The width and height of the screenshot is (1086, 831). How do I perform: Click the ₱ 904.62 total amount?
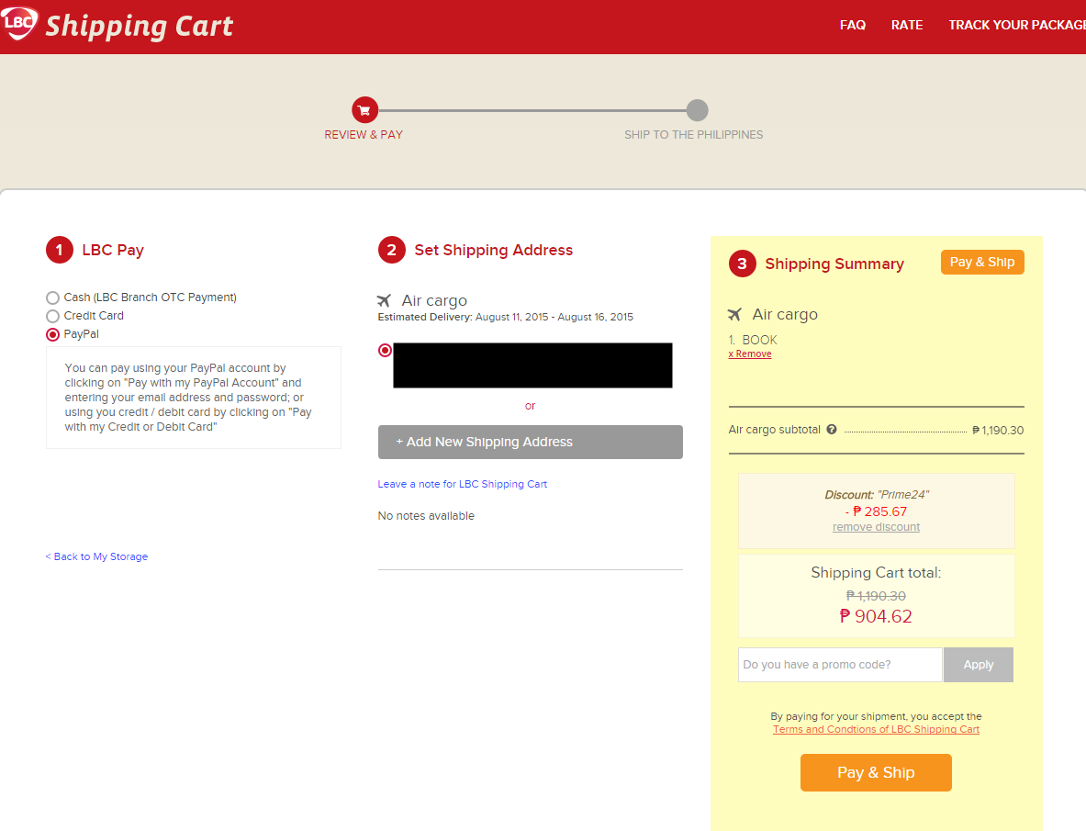(x=876, y=616)
